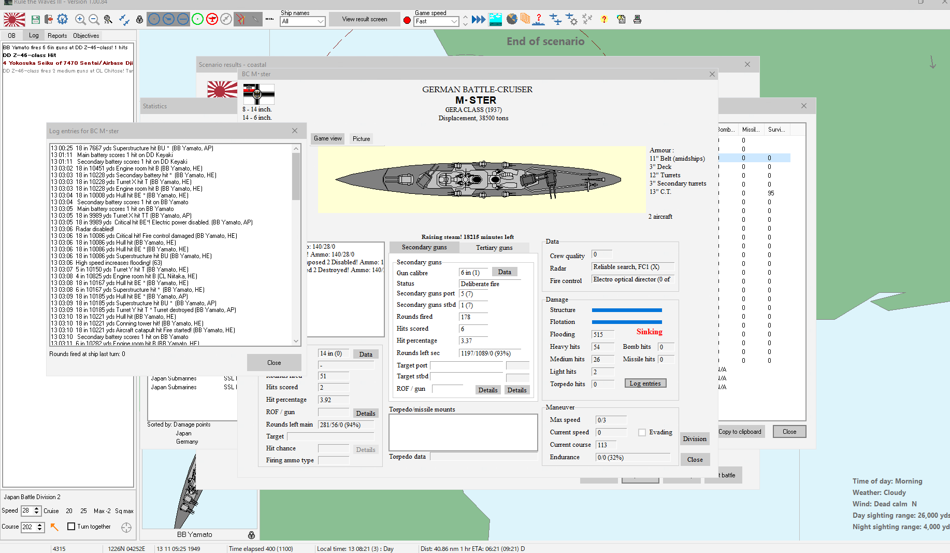This screenshot has width=950, height=553.
Task: Click the Details button beside ROF / gun main
Action: click(366, 414)
